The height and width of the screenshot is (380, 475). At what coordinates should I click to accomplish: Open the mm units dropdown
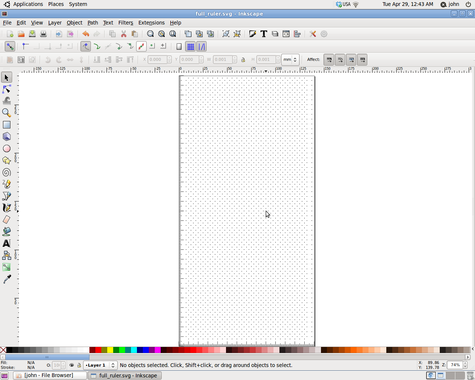tap(290, 60)
